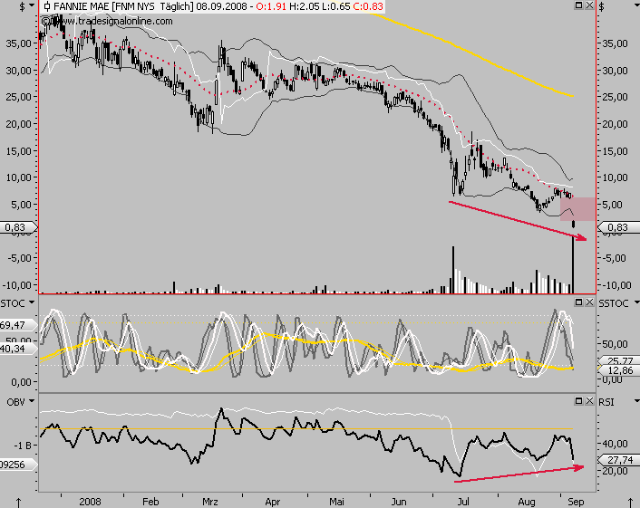
Task: Click the 40,00 label on the RSI axis
Action: pyautogui.click(x=616, y=443)
